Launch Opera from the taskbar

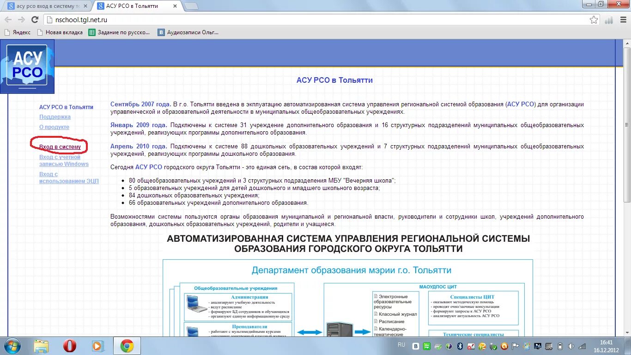tap(70, 346)
